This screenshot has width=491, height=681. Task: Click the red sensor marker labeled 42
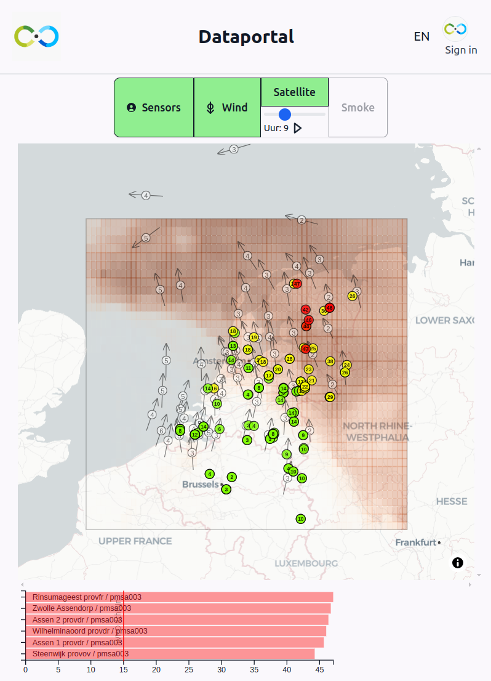click(305, 309)
